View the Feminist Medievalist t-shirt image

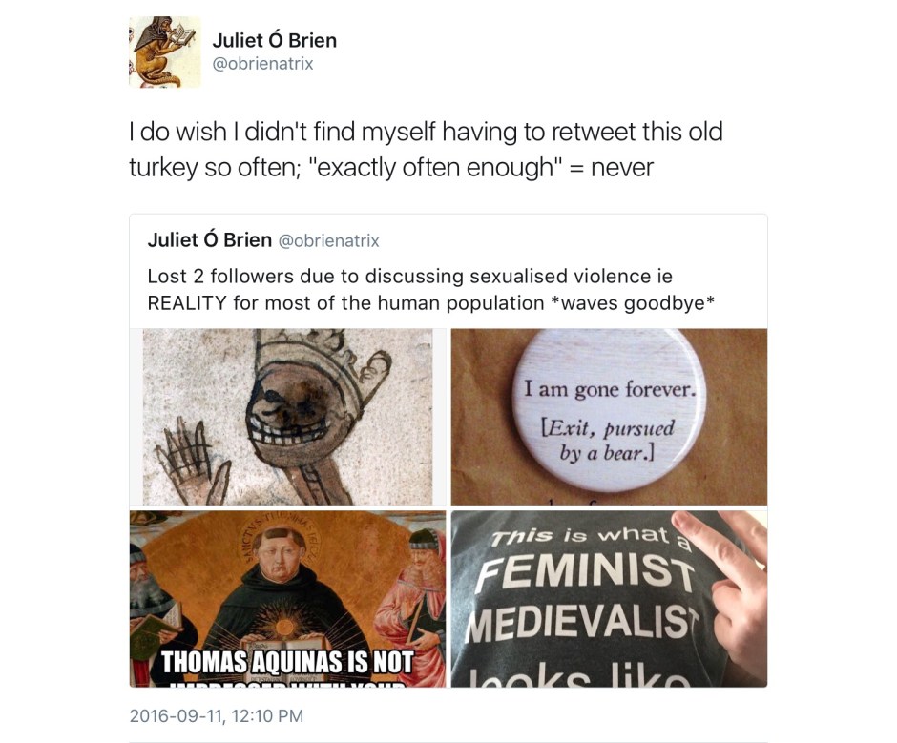[x=609, y=599]
